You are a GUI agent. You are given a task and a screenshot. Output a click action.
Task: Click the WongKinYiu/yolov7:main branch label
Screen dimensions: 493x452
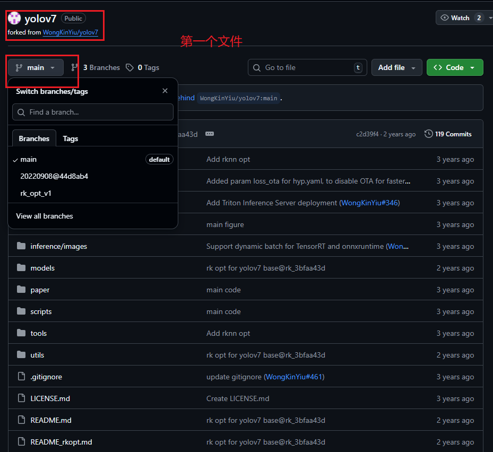[x=239, y=98]
